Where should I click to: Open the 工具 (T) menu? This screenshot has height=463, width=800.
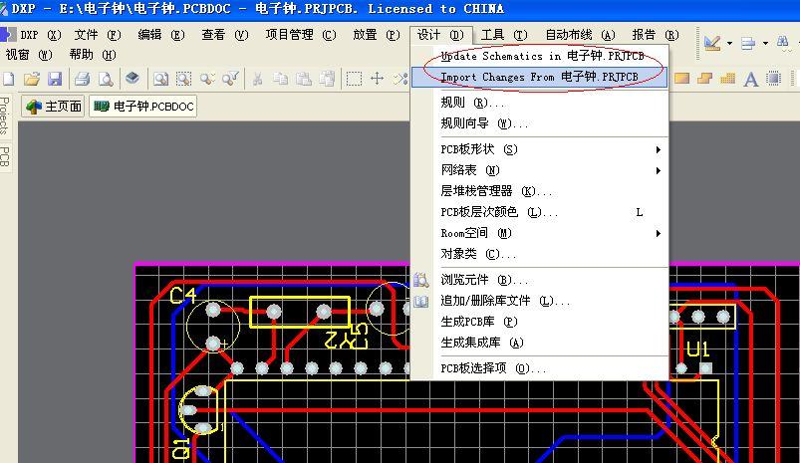[x=504, y=35]
